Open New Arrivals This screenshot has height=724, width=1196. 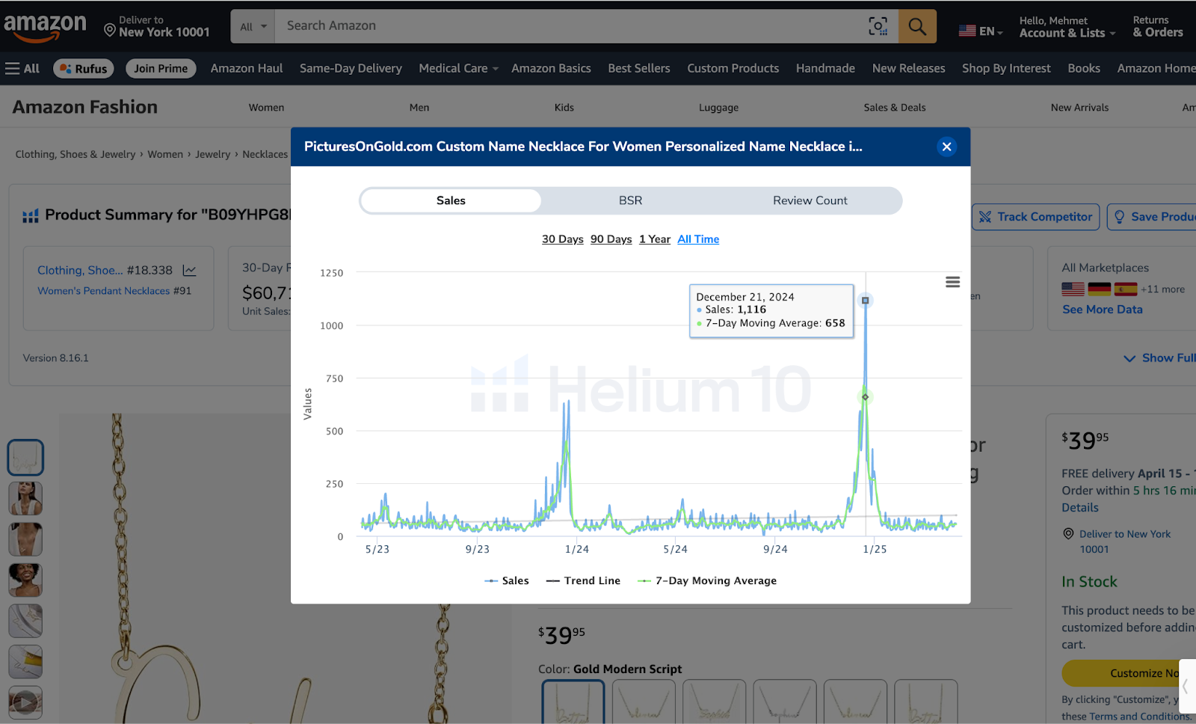tap(1079, 108)
